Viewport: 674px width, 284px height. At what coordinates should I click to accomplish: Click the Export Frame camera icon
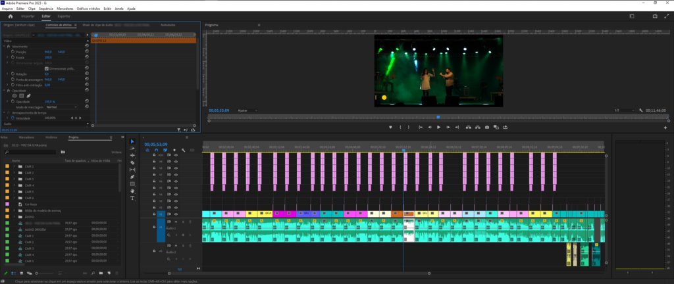coord(486,127)
